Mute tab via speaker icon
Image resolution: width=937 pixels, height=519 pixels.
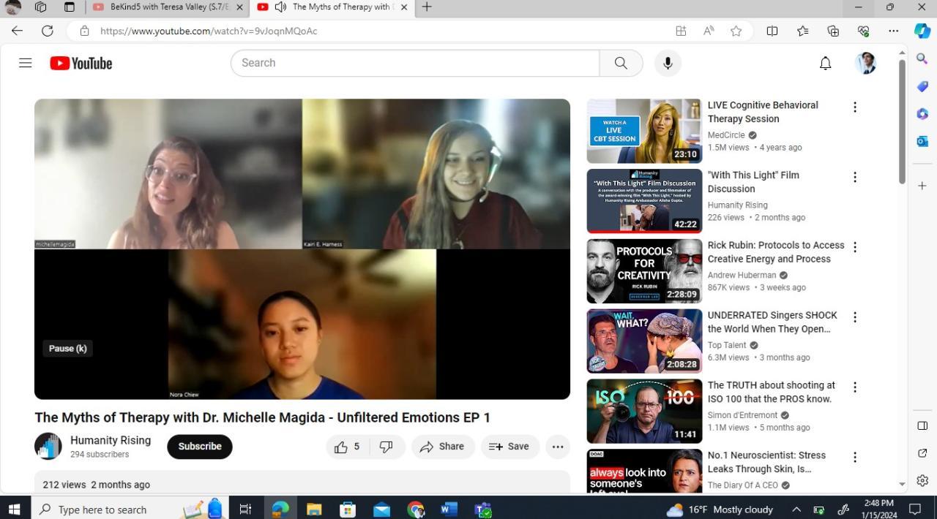(280, 7)
